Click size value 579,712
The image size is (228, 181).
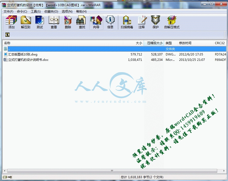pos(136,54)
